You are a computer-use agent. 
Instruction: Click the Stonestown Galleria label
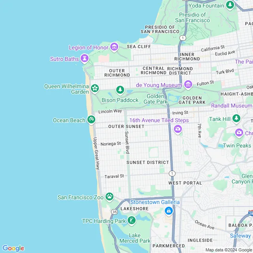coord(155,202)
